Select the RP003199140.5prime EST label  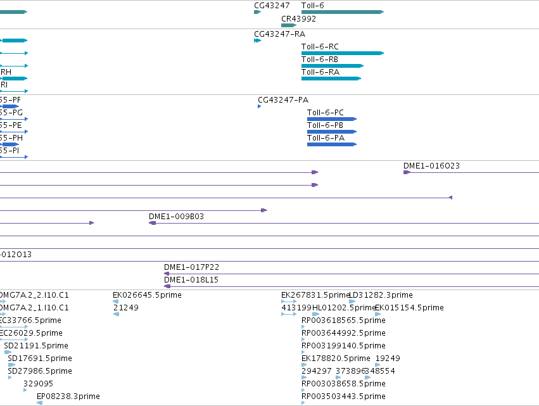343,346
